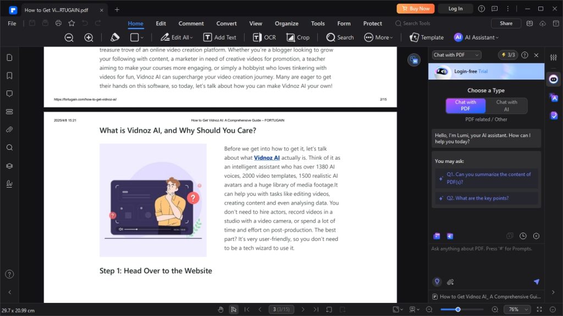Open the search panel in left sidebar
This screenshot has height=316, width=563.
pos(9,148)
